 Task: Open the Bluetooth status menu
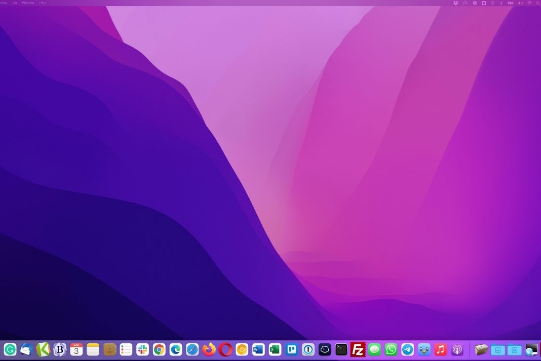click(x=501, y=3)
